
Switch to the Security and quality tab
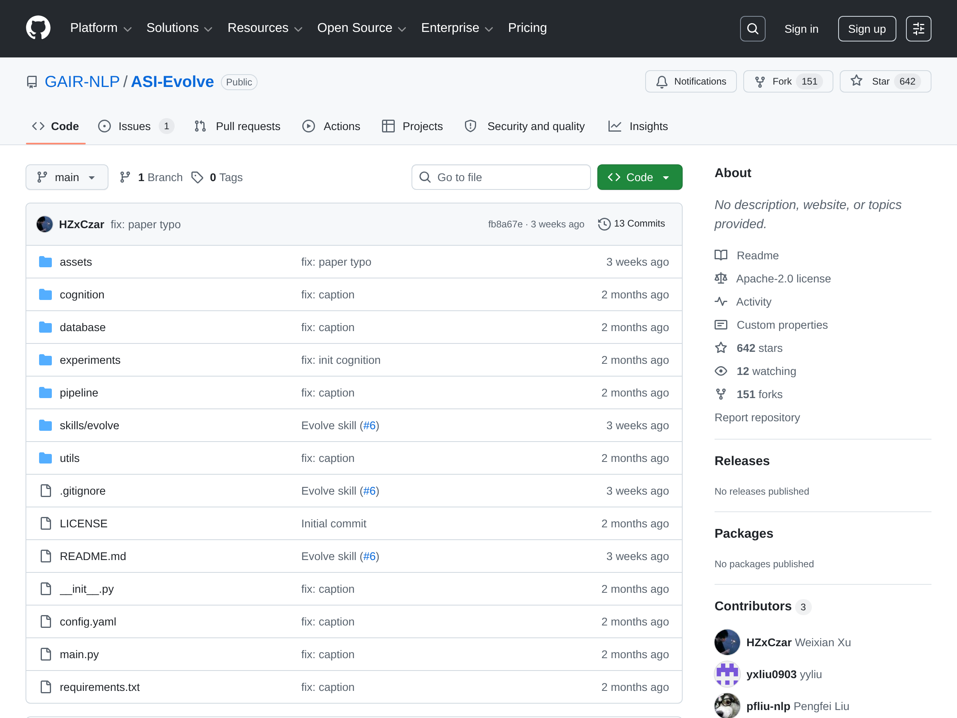pyautogui.click(x=524, y=126)
